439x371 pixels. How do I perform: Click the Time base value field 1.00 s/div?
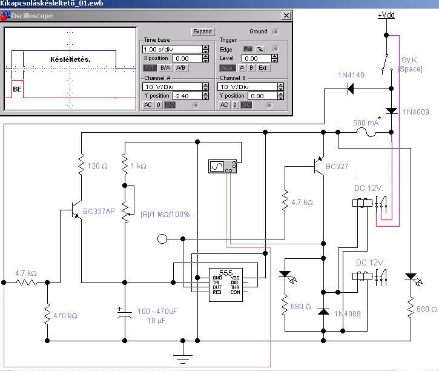[x=172, y=49]
